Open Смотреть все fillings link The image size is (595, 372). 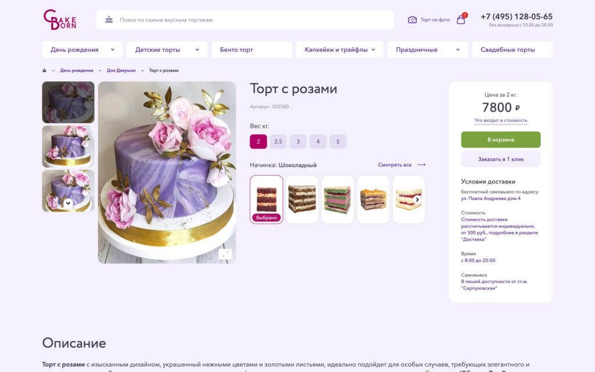[402, 164]
